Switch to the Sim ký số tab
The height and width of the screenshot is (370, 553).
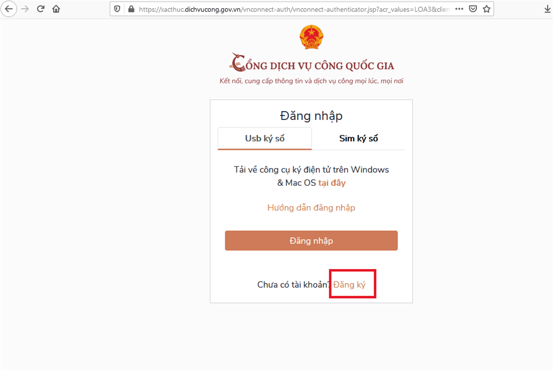(x=359, y=139)
